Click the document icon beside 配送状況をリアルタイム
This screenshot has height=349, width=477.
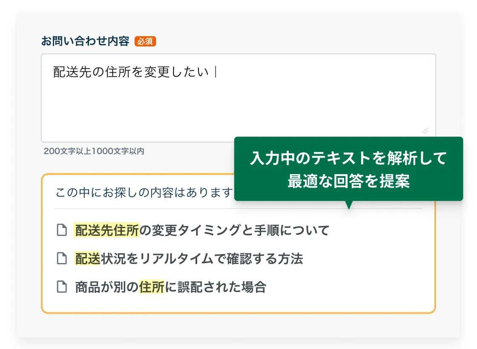(x=62, y=258)
